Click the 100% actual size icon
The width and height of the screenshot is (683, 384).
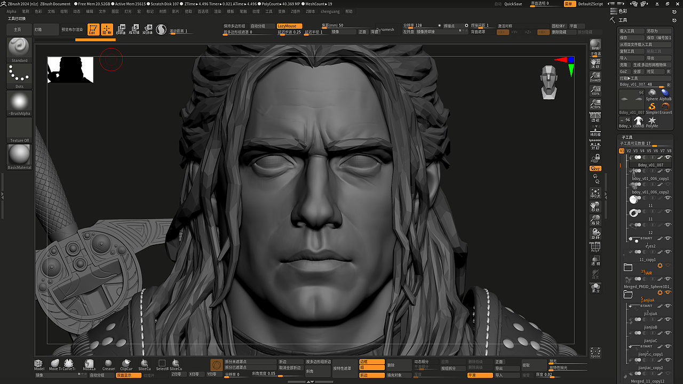click(595, 91)
